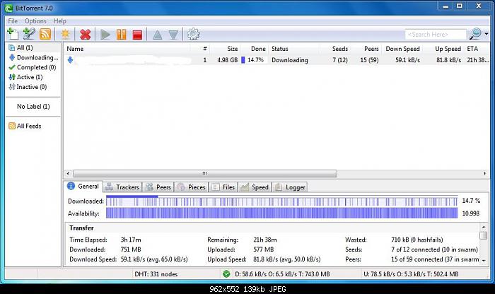Image resolution: width=495 pixels, height=294 pixels.
Task: Click the Add Torrent toolbar icon
Action: click(x=13, y=34)
